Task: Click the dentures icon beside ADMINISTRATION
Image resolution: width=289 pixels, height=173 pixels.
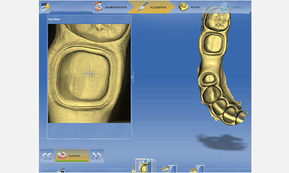Action: click(98, 6)
